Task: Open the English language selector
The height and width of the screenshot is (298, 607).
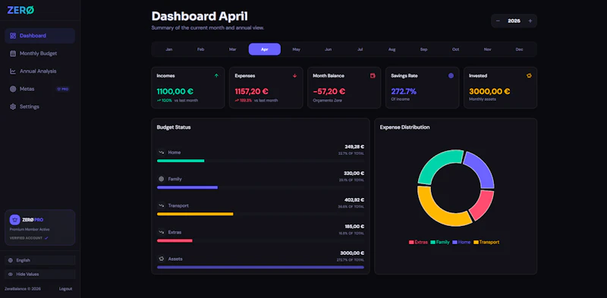Action: tap(40, 260)
